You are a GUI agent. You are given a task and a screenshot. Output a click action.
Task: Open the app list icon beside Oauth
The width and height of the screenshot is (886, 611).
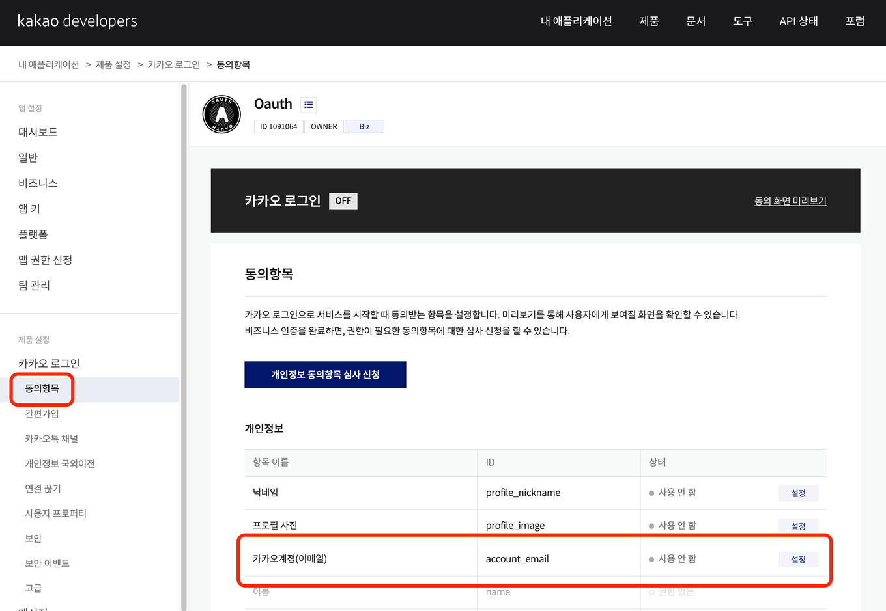point(309,104)
